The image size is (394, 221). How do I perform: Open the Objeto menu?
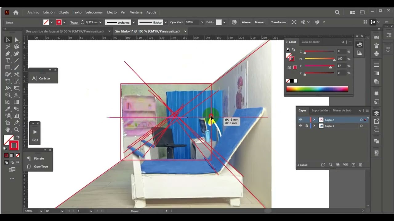click(64, 12)
